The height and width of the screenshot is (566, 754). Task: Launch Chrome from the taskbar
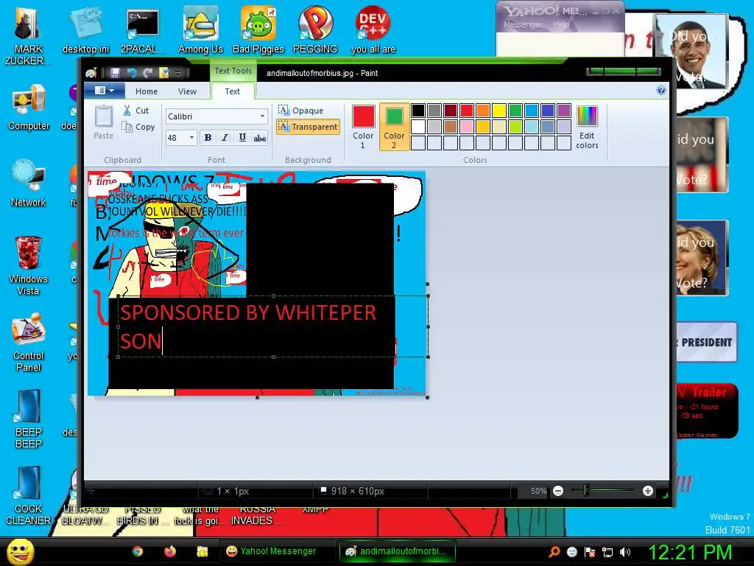pyautogui.click(x=138, y=551)
